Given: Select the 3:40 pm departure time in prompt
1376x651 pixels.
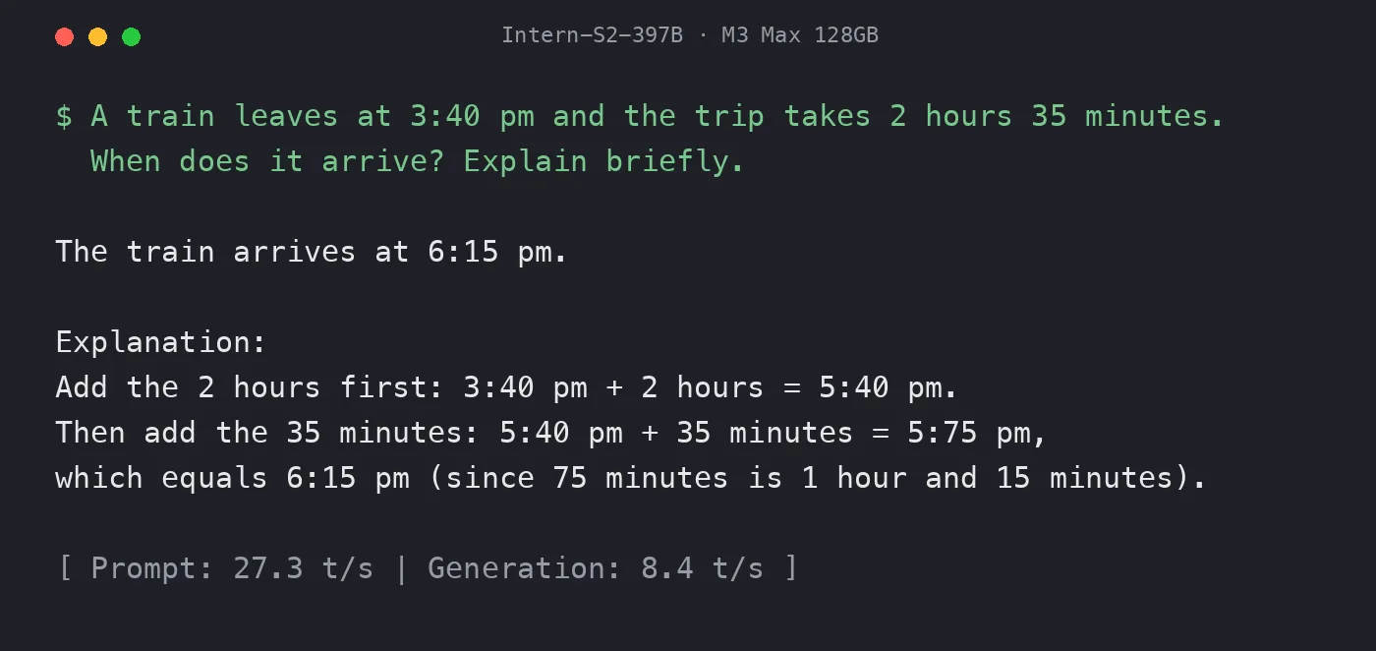Looking at the screenshot, I should coord(473,116).
